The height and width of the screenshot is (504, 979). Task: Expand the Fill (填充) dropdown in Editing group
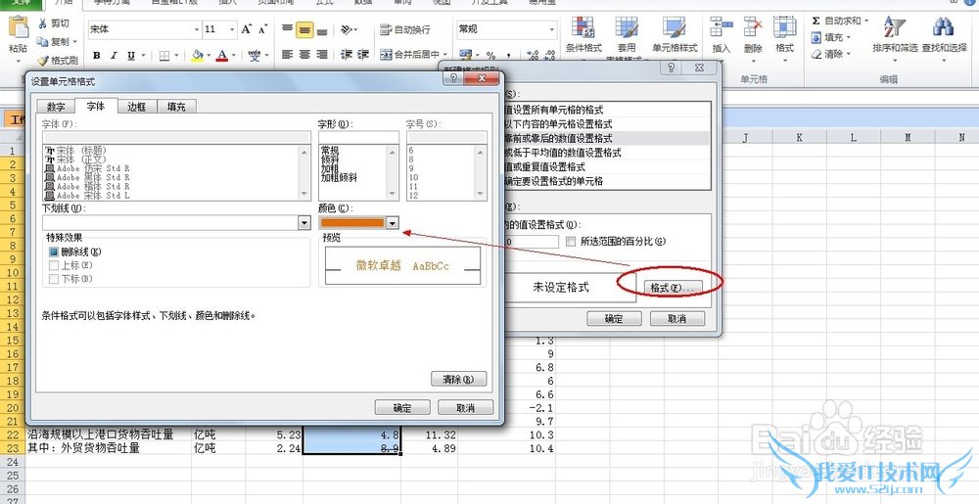pos(849,38)
